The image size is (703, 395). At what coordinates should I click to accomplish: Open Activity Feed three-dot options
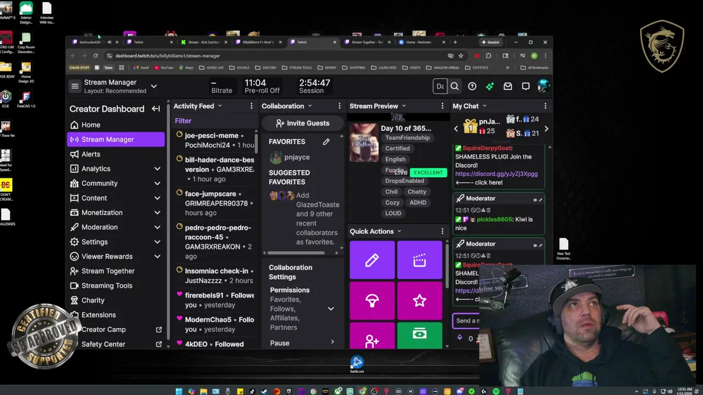[x=252, y=106]
